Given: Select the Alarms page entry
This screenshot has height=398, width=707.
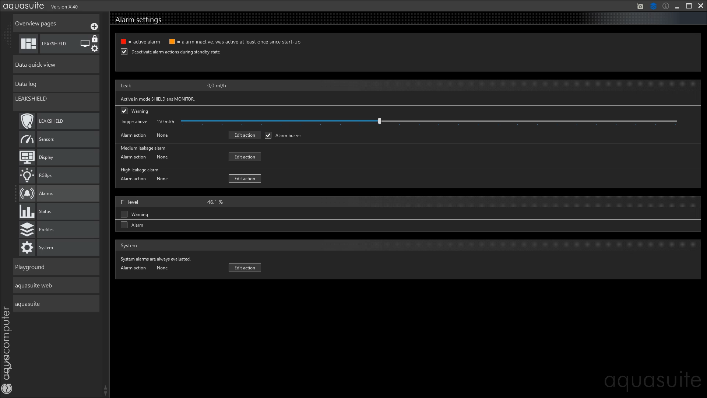Looking at the screenshot, I should click(68, 193).
